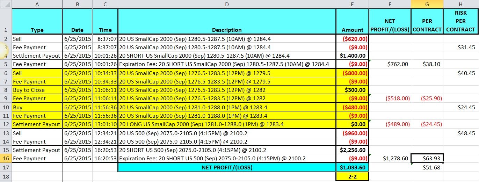Select the 2-2 yellow cell
This screenshot has height=182, width=479.
click(353, 176)
